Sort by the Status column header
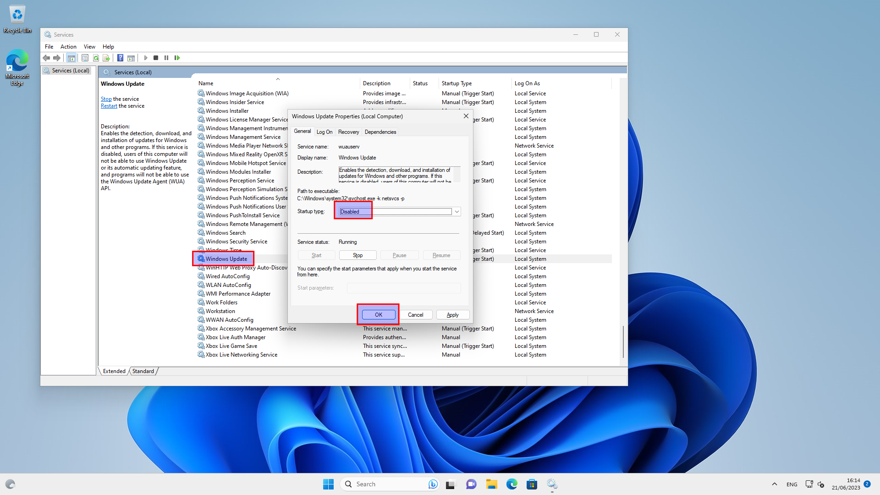 (424, 83)
